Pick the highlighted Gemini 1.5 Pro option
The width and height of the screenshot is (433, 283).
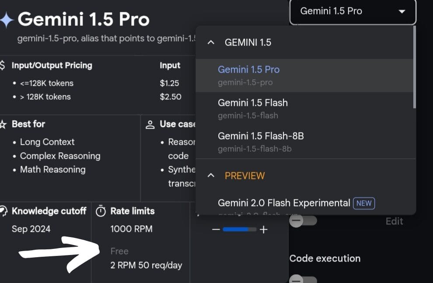point(248,74)
